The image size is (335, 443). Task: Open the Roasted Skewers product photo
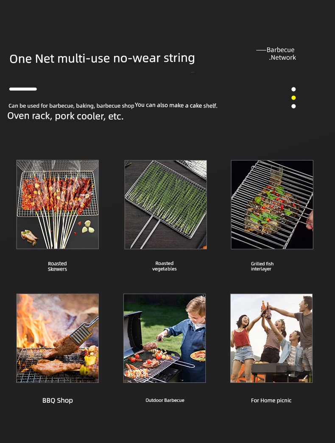pos(58,205)
